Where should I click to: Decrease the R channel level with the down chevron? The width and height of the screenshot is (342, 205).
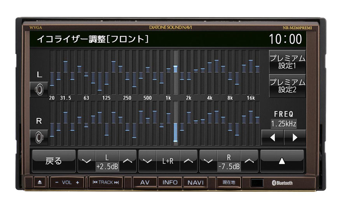(x=208, y=161)
